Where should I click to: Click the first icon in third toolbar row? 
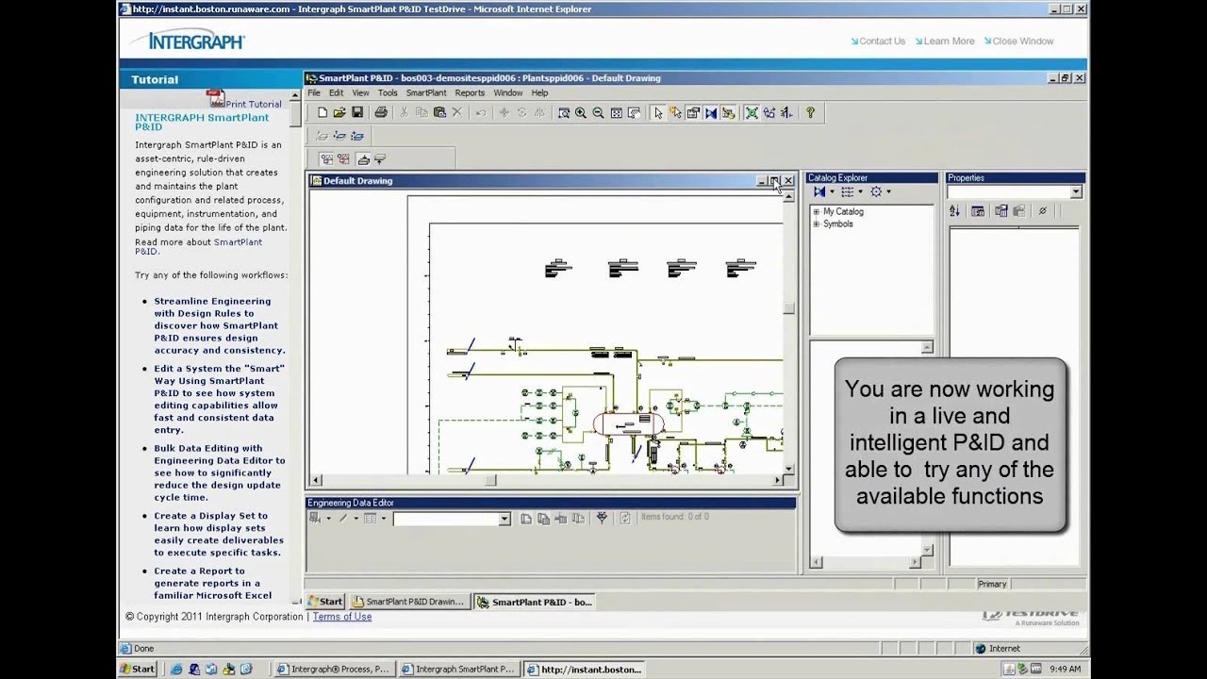point(326,159)
